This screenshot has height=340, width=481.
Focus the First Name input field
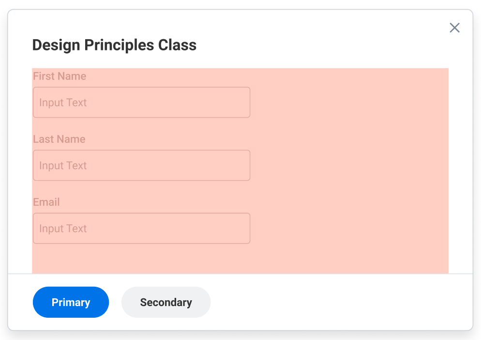[x=141, y=103]
